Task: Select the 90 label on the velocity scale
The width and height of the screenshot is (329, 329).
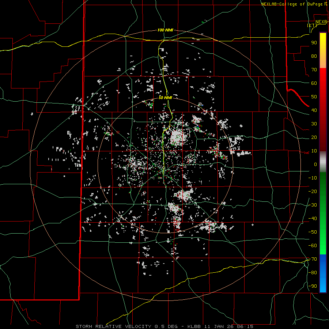Action: tap(314, 43)
